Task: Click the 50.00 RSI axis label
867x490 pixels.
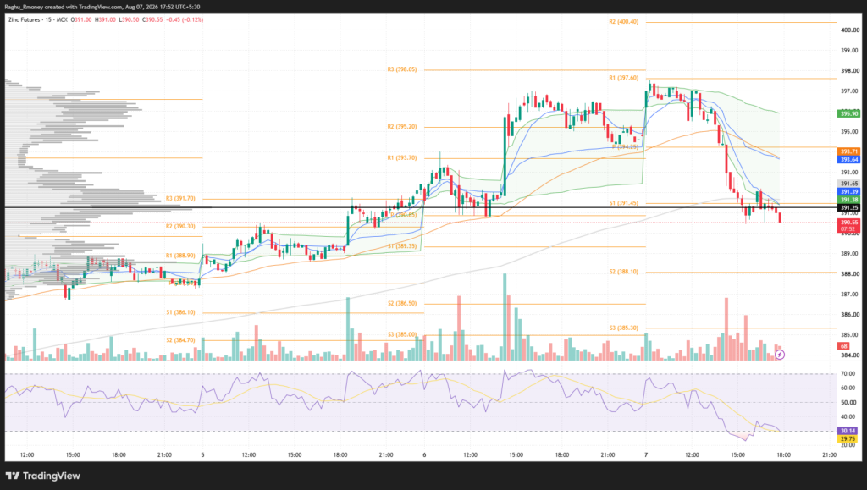Action: (848, 403)
